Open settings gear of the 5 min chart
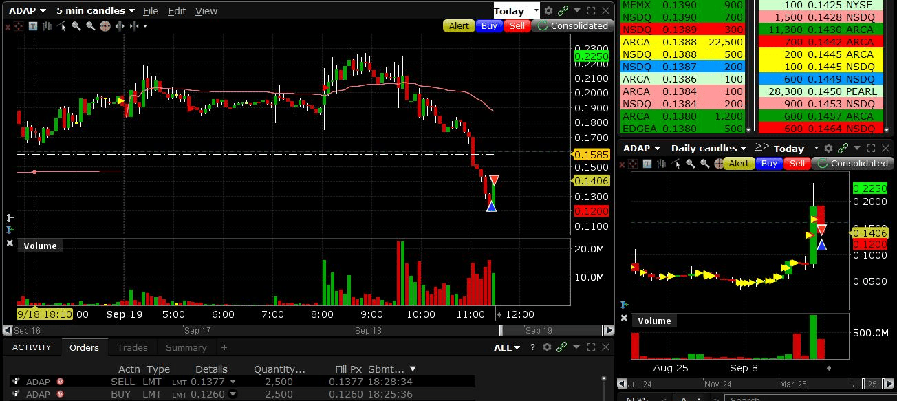The height and width of the screenshot is (401, 897). point(548,11)
